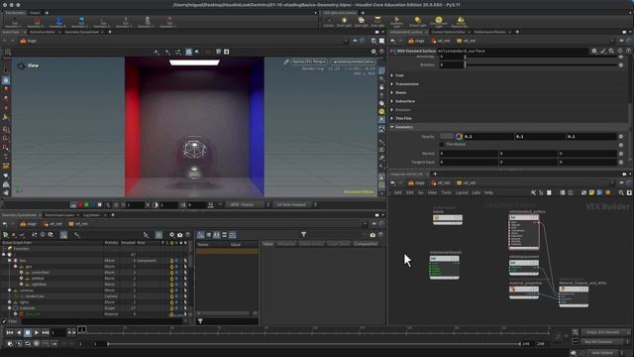Play the animation in reverse
The width and height of the screenshot is (634, 357).
pos(19,332)
